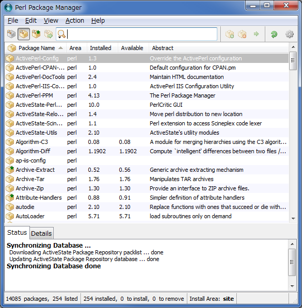The height and width of the screenshot is (308, 302).
Task: Click Mark for remove toolbar icon
Action: tap(242, 34)
